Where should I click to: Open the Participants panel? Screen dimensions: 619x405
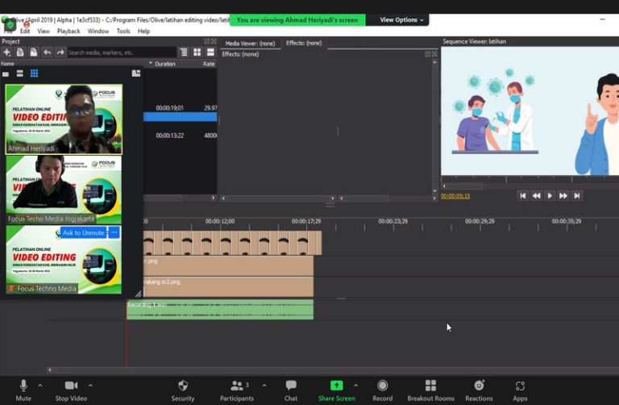pyautogui.click(x=237, y=386)
